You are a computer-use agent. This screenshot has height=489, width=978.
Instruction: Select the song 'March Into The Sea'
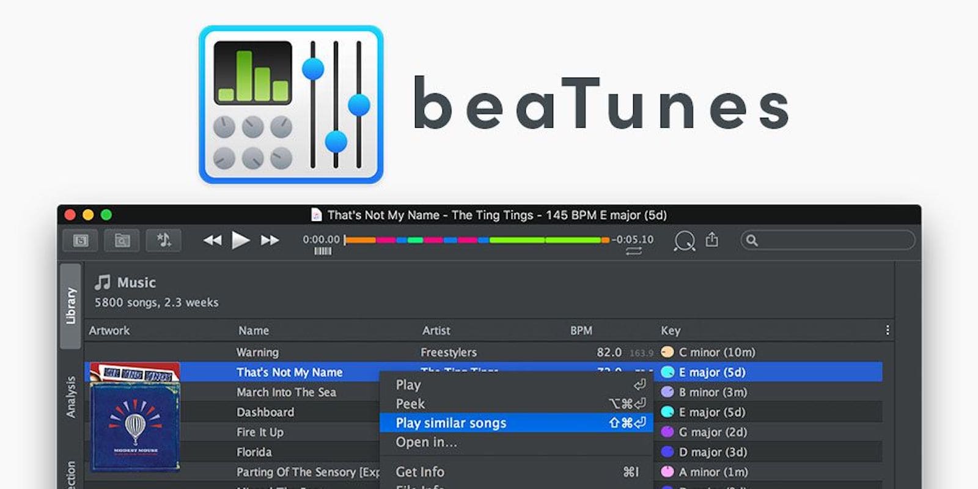287,392
